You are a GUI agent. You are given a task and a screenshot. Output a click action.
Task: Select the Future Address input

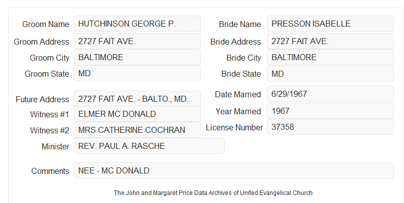pyautogui.click(x=137, y=99)
